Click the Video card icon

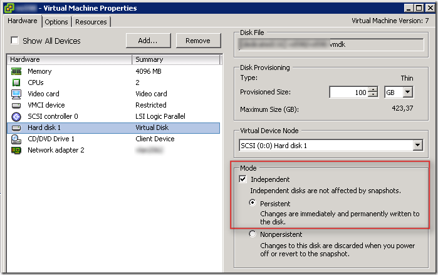pyautogui.click(x=16, y=94)
